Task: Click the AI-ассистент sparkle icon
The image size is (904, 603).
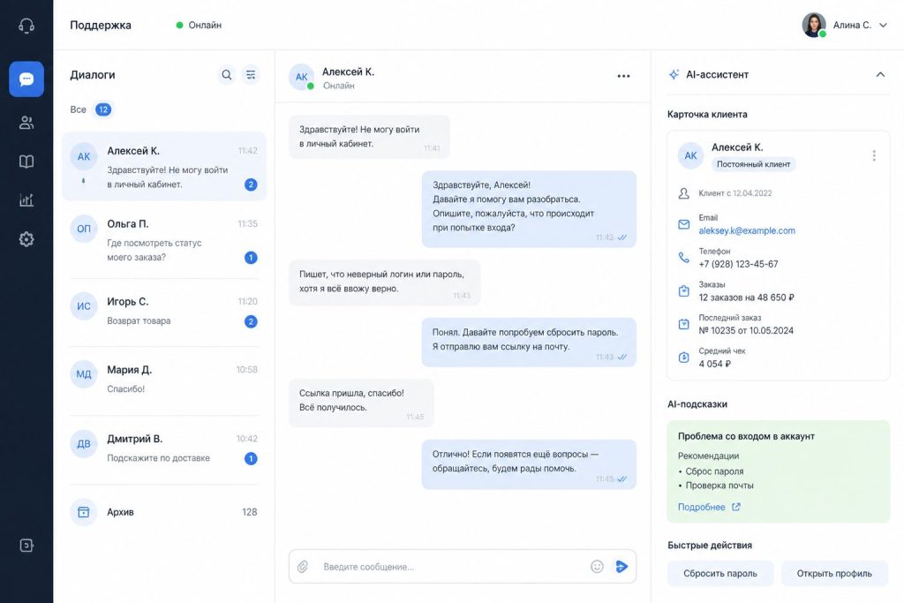Action: [x=674, y=74]
